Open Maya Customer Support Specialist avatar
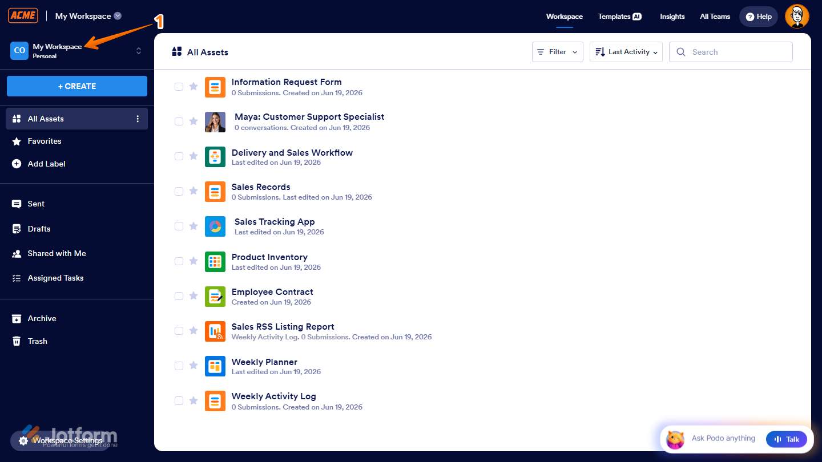This screenshot has width=822, height=462. tap(215, 122)
